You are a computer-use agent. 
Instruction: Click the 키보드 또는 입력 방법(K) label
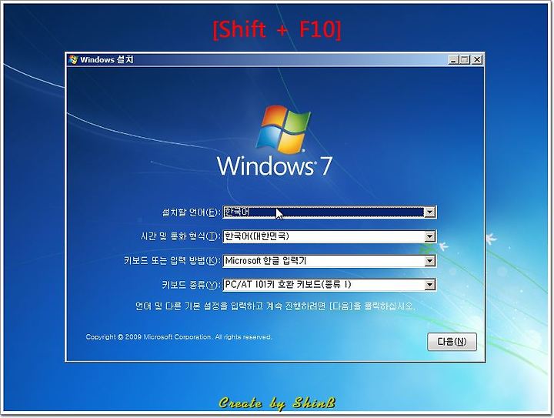(172, 261)
